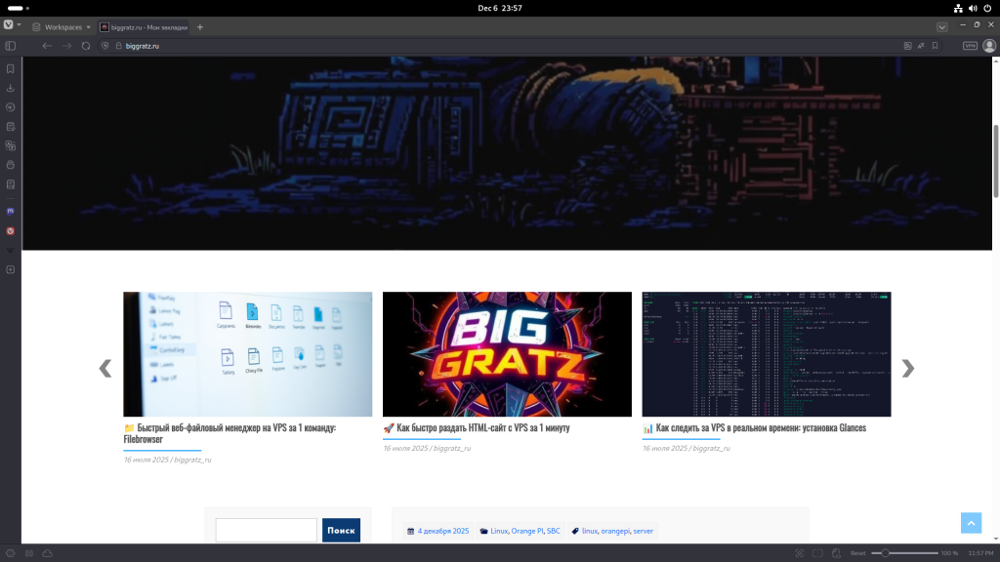
Task: Open a new tab with plus button
Action: (x=200, y=27)
